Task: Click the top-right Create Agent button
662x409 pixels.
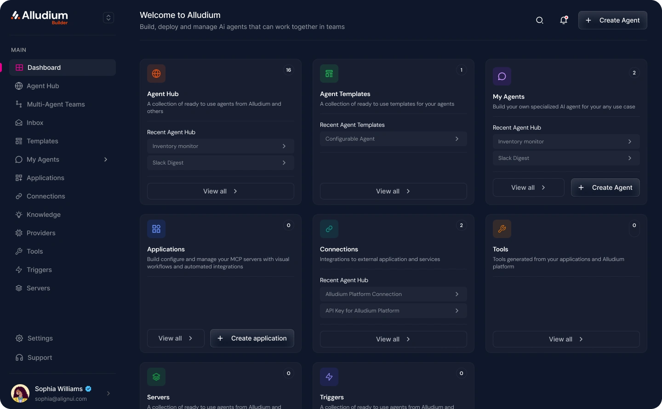Action: click(x=612, y=20)
